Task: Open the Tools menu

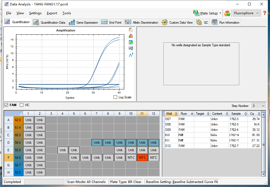Action: click(66, 13)
